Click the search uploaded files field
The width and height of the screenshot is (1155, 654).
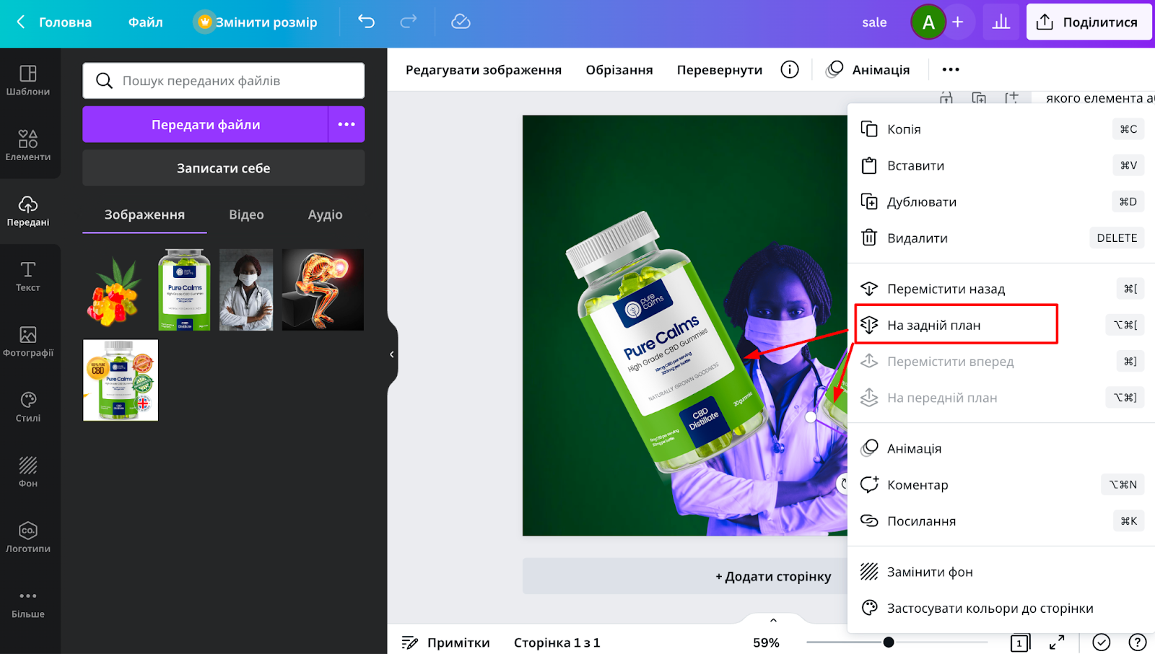tap(224, 80)
